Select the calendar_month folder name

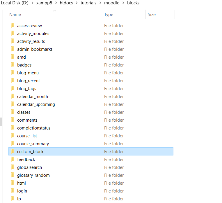(x=33, y=97)
